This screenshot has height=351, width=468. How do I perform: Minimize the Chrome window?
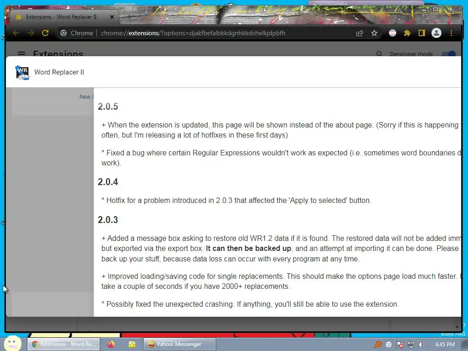click(424, 10)
